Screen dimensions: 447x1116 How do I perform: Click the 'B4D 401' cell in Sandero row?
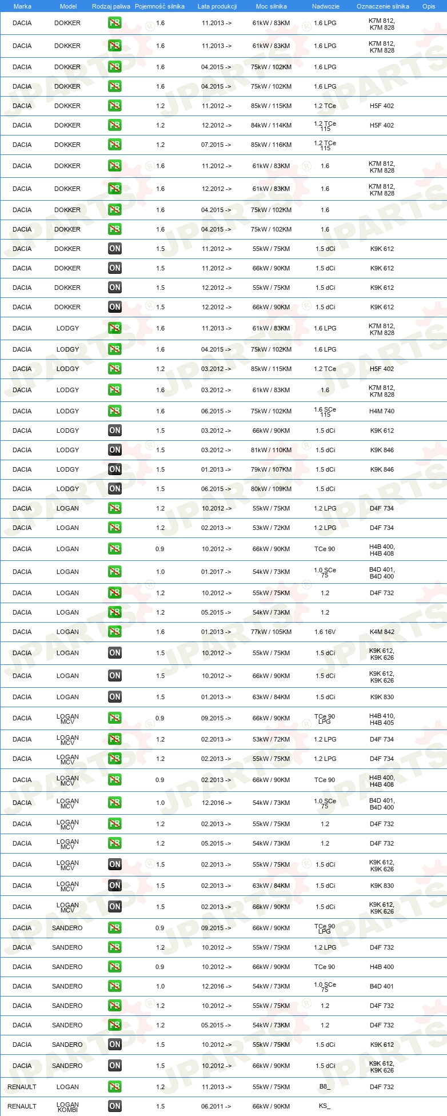coord(382,986)
